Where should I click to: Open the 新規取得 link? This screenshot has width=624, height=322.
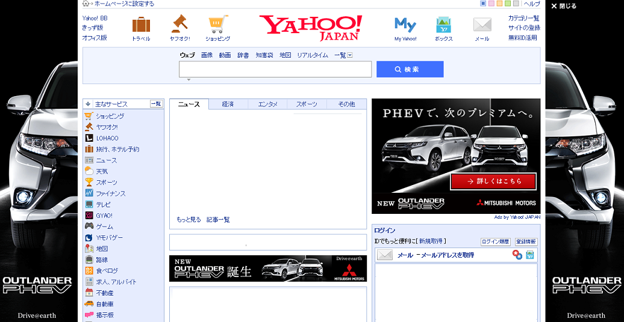pyautogui.click(x=431, y=241)
